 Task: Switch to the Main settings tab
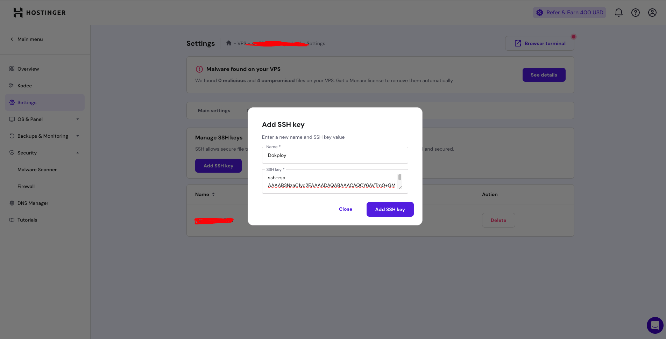[x=214, y=110]
